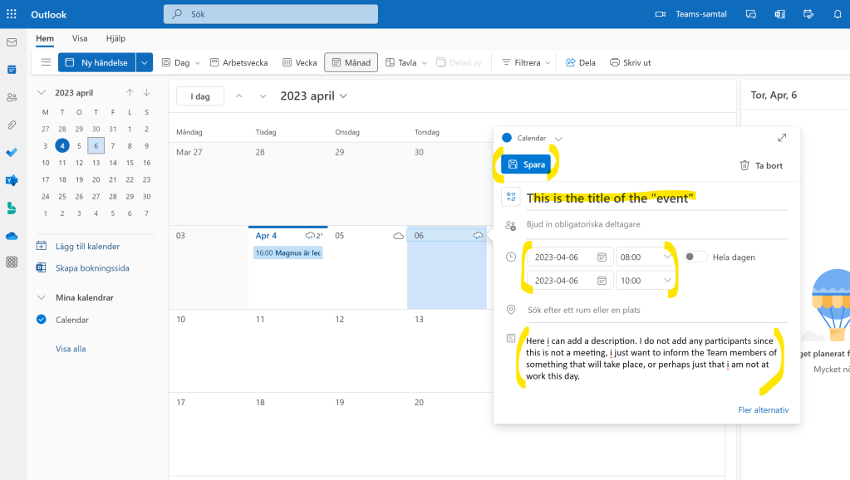Open the Hjälp tab

point(115,38)
